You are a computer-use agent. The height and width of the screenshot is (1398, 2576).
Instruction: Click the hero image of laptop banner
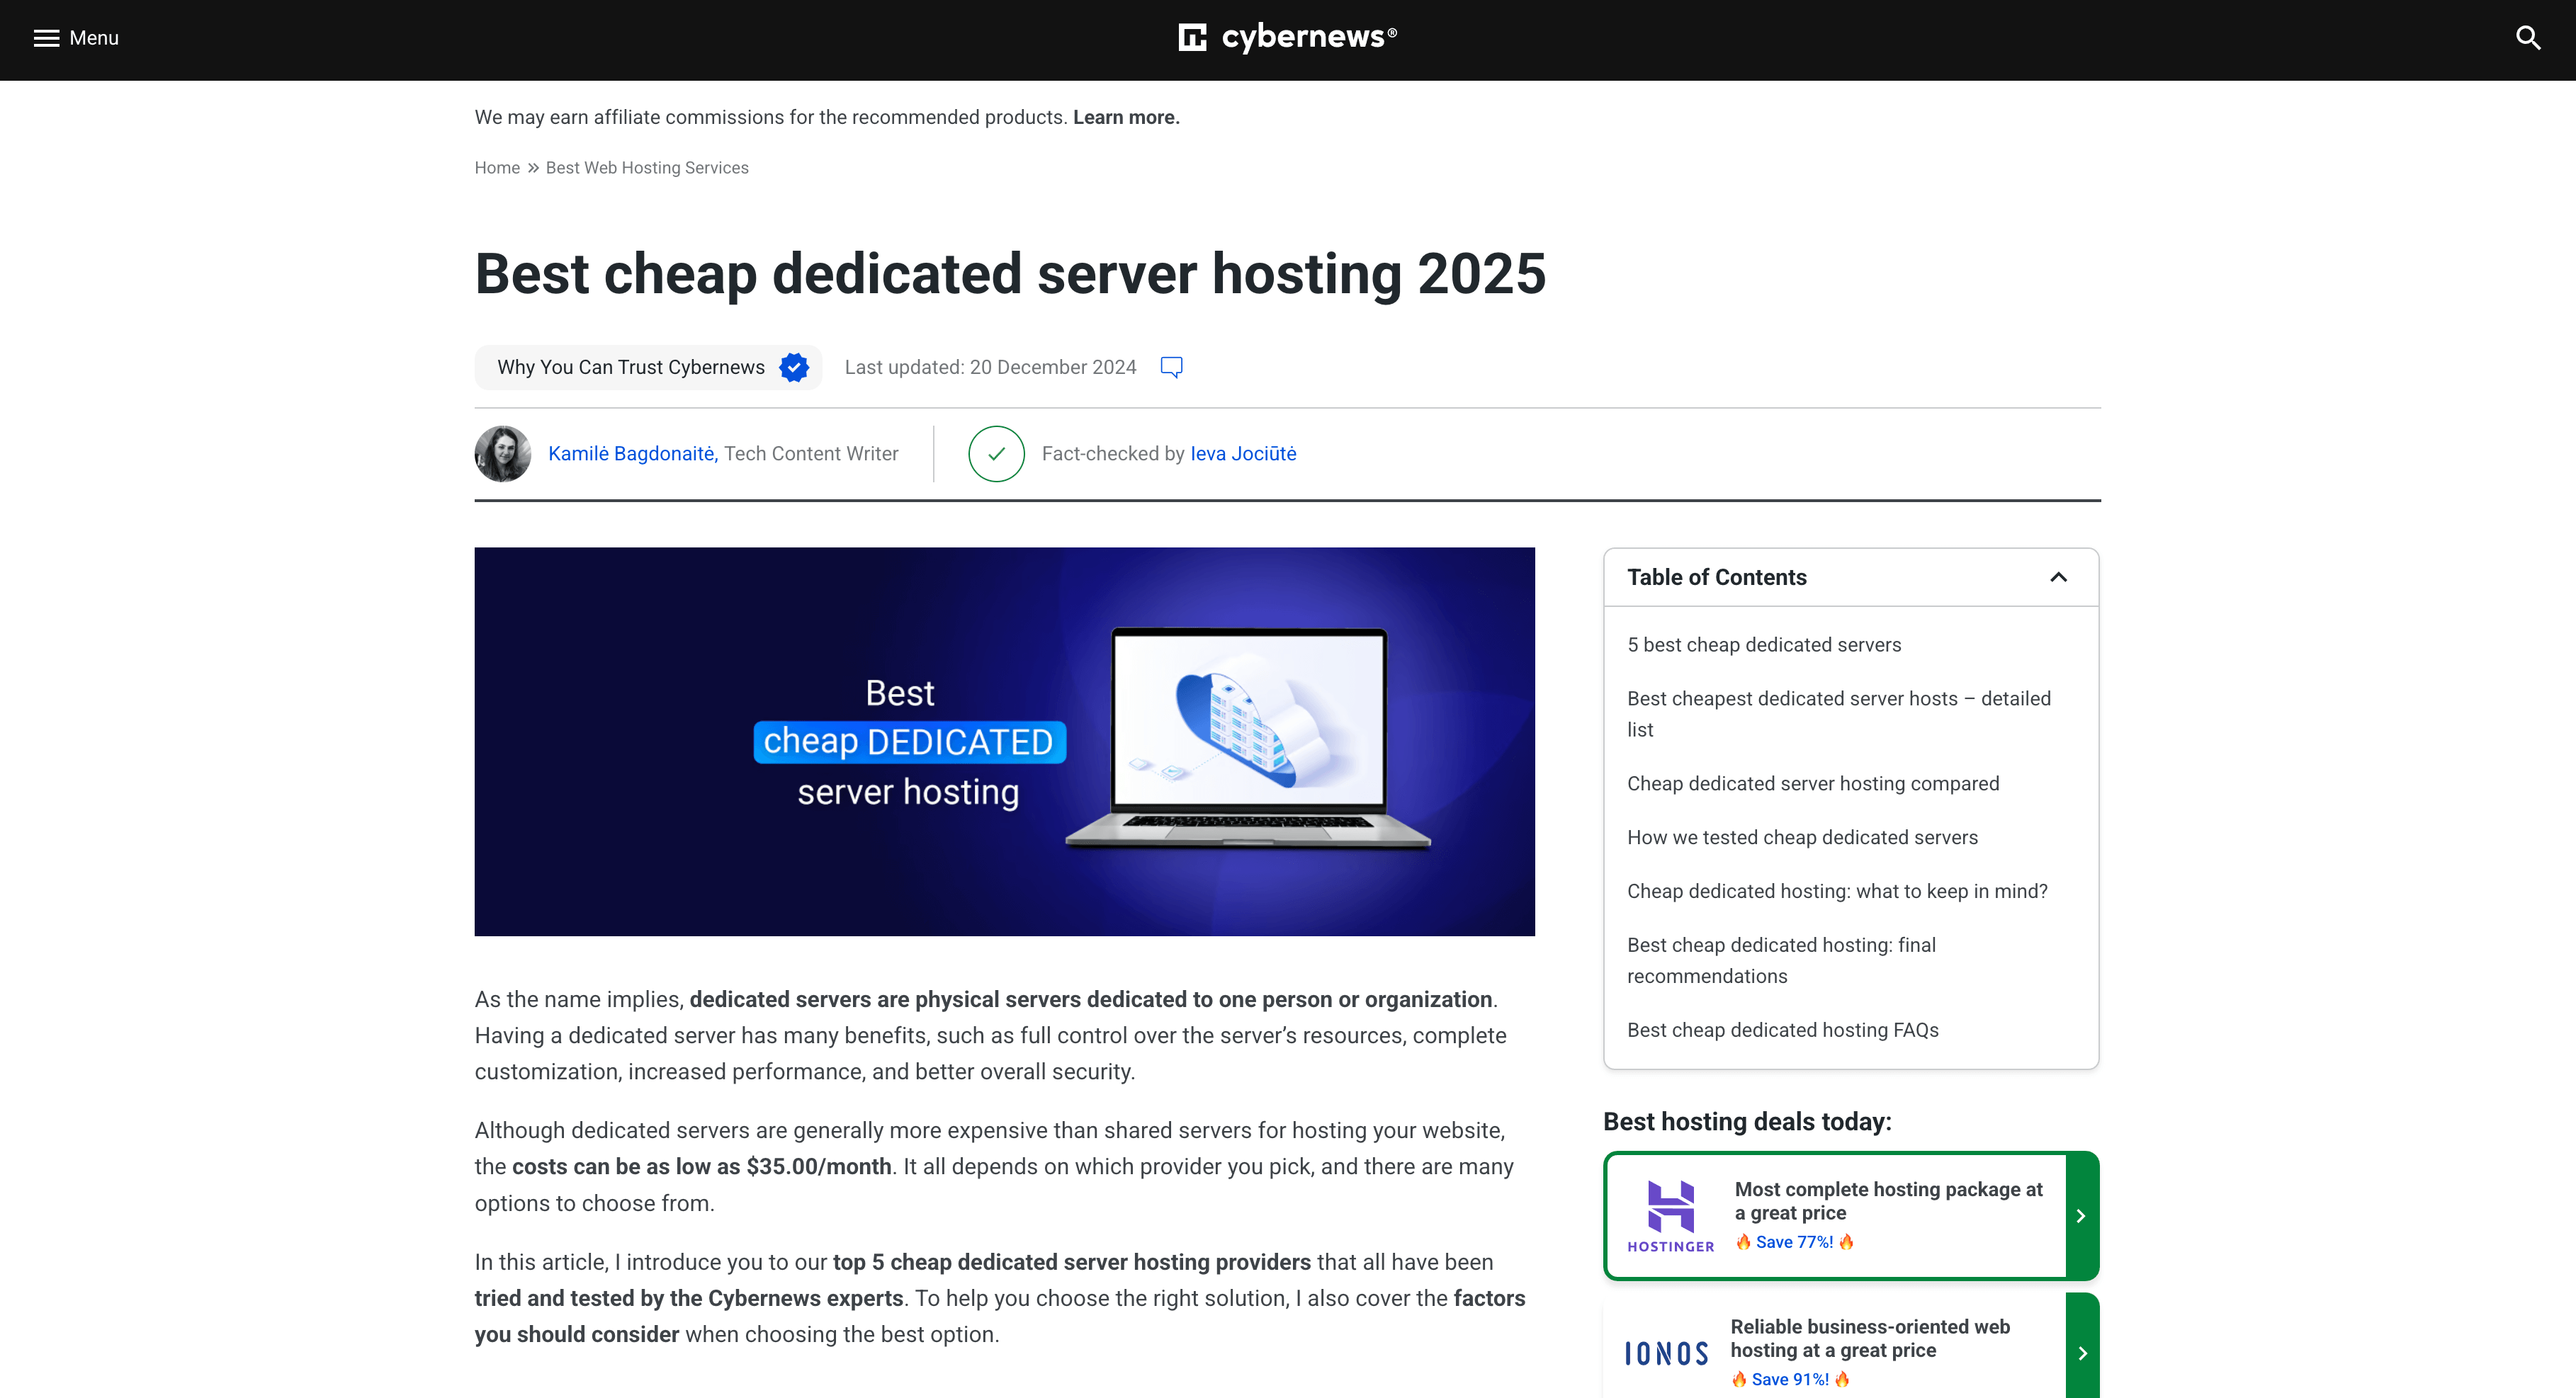click(x=1004, y=741)
